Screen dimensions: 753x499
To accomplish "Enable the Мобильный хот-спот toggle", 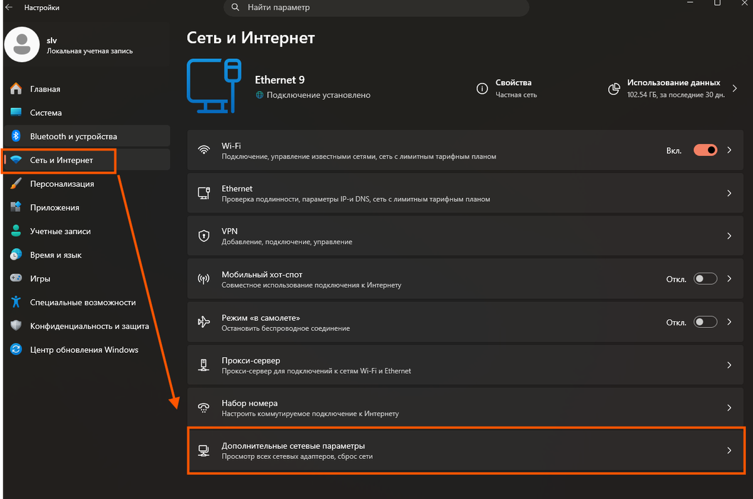I will (705, 279).
